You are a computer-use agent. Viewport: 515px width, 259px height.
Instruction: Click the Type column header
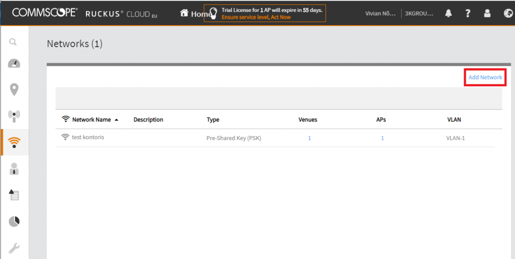pyautogui.click(x=213, y=120)
